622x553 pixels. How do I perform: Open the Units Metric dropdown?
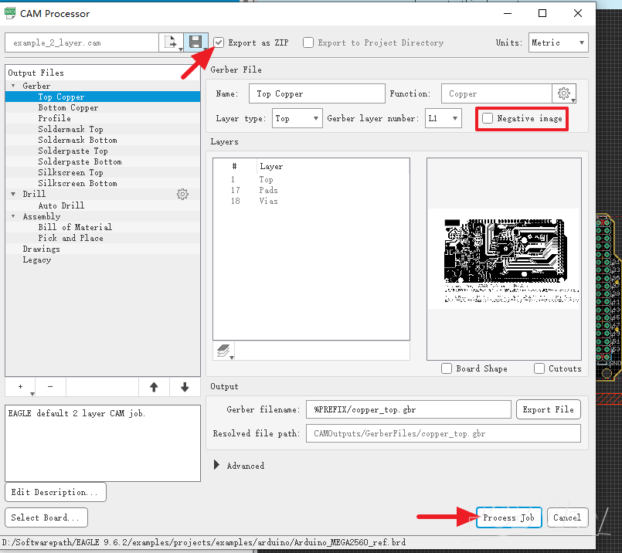tap(558, 42)
